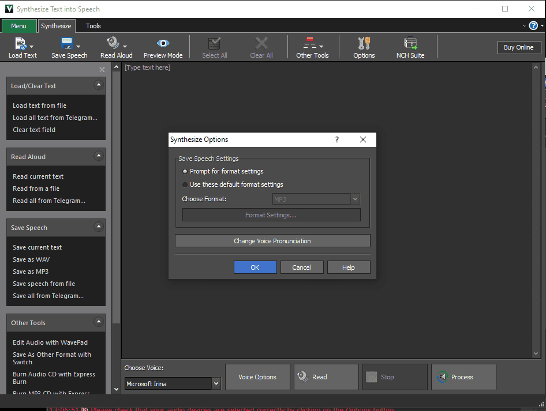Click Load text from file link
This screenshot has height=411, width=546.
click(39, 105)
